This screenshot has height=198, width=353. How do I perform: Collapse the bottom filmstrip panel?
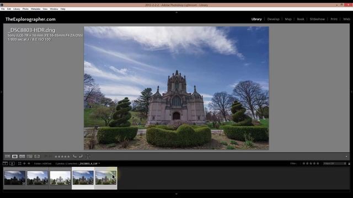(x=176, y=194)
